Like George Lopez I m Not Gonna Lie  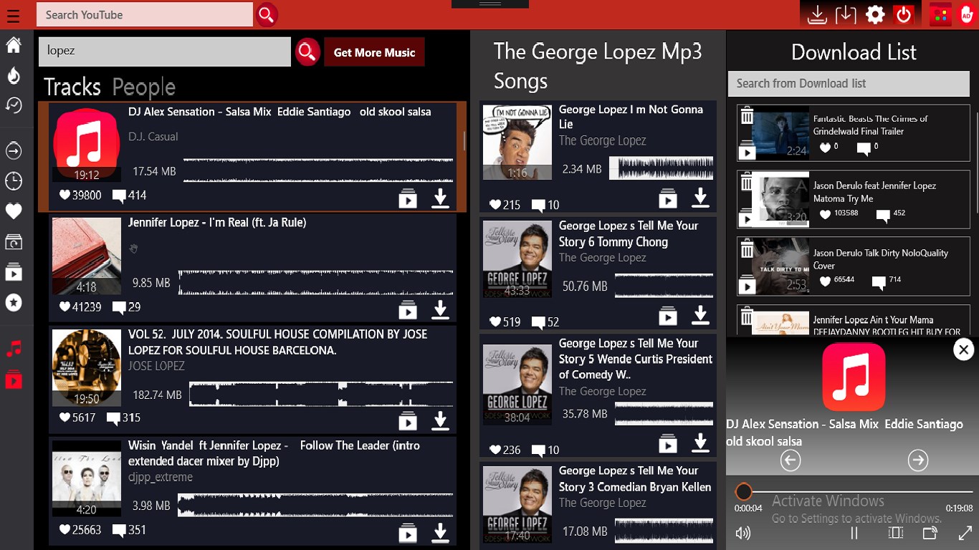495,205
